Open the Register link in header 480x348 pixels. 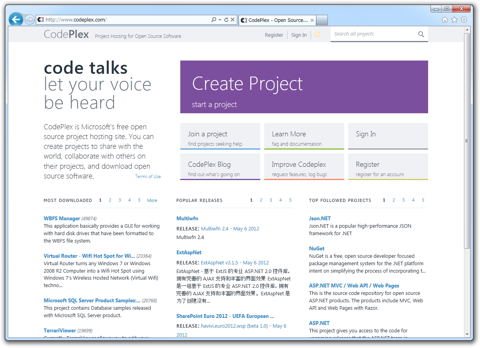coord(274,35)
